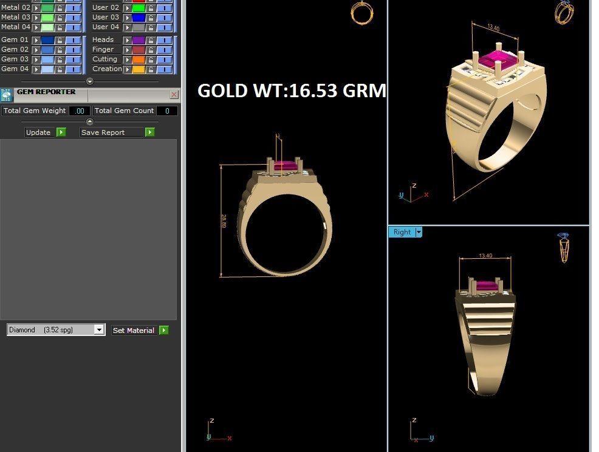Click green arrow next to Update
Viewport: 599px width, 452px height.
pyautogui.click(x=61, y=132)
